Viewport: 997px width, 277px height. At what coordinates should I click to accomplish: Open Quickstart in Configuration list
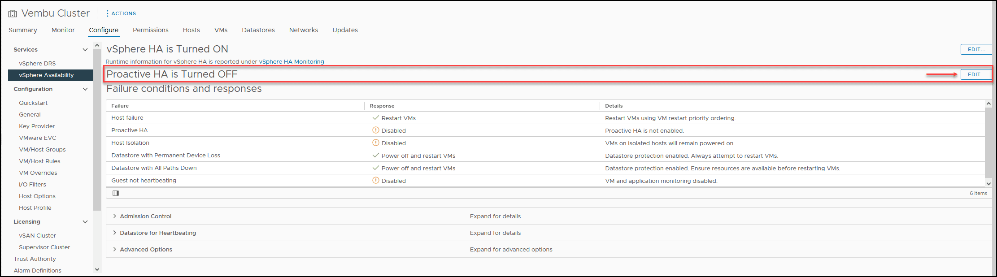click(x=33, y=103)
